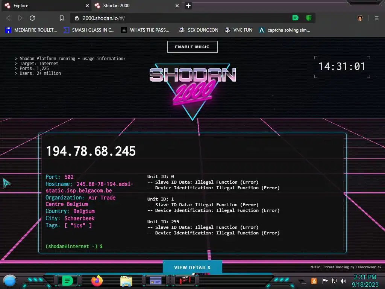This screenshot has height=289, width=385.
Task: Open captcha solving sim... bookmark
Action: (285, 30)
